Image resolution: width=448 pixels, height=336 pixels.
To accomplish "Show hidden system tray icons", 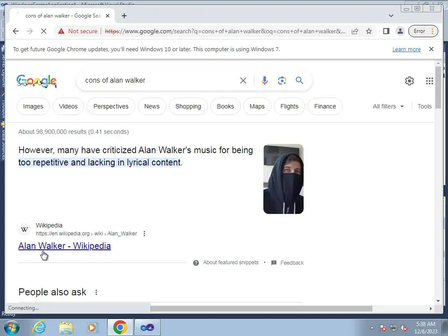I will click(372, 328).
